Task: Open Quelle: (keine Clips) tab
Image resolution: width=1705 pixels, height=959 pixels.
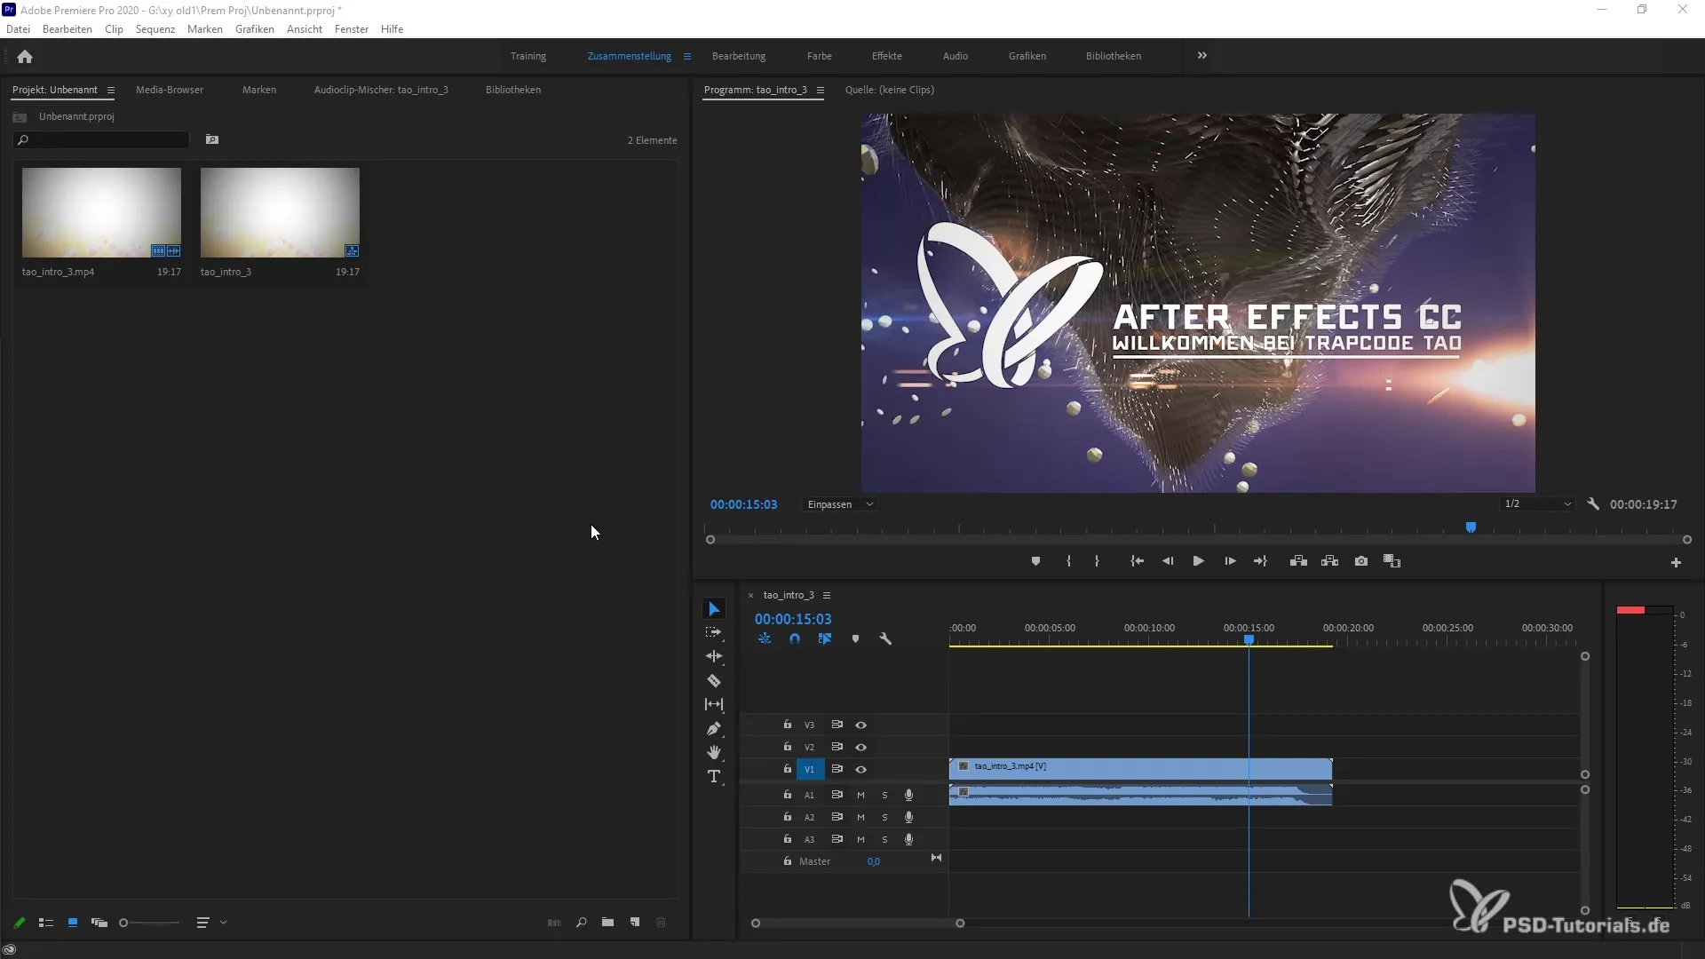Action: click(890, 90)
